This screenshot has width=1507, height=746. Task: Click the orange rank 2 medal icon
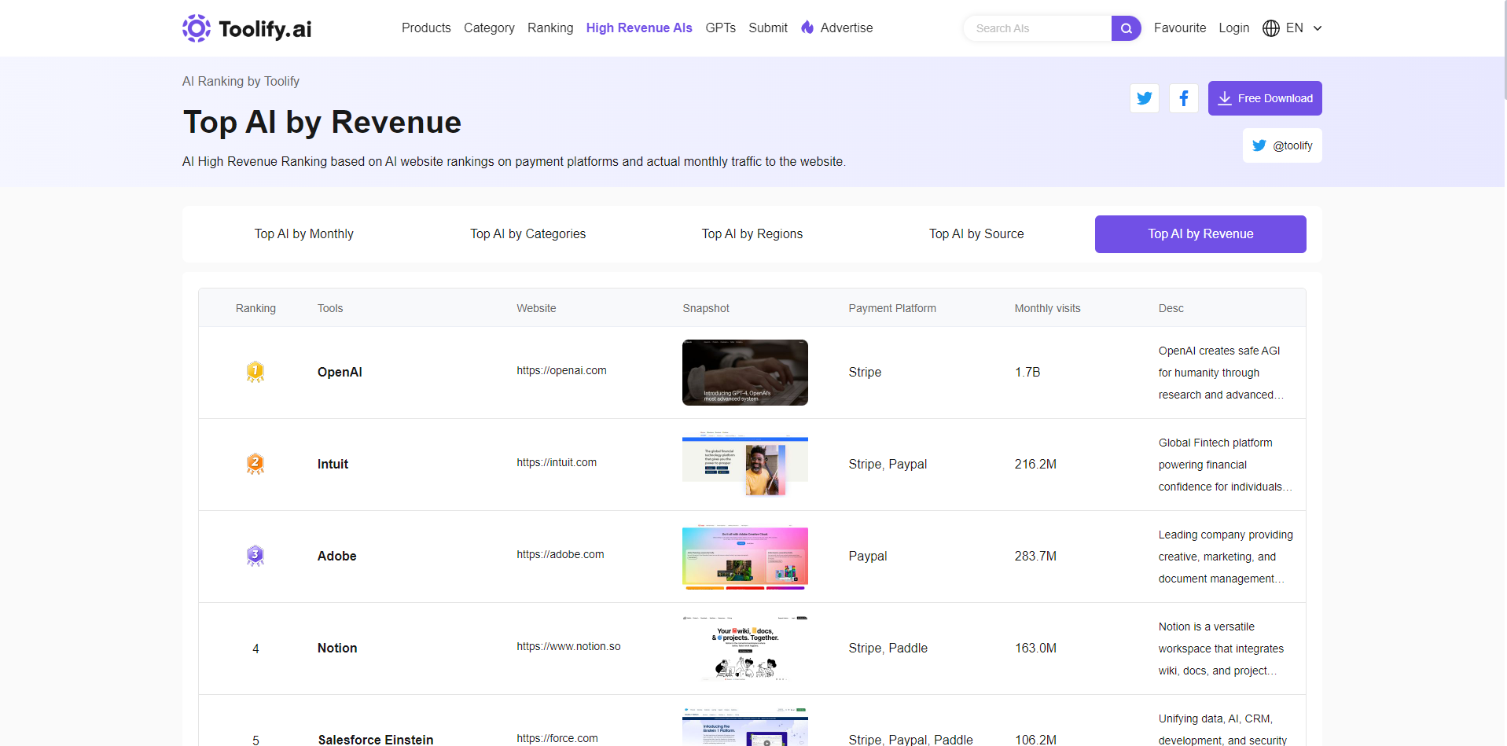point(255,464)
